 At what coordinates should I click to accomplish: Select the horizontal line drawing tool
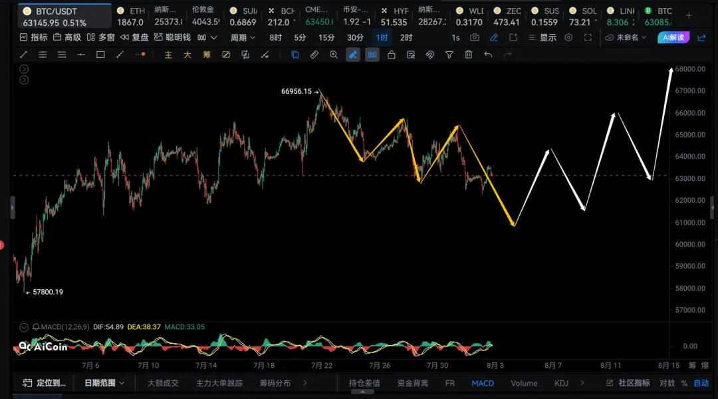tap(81, 55)
